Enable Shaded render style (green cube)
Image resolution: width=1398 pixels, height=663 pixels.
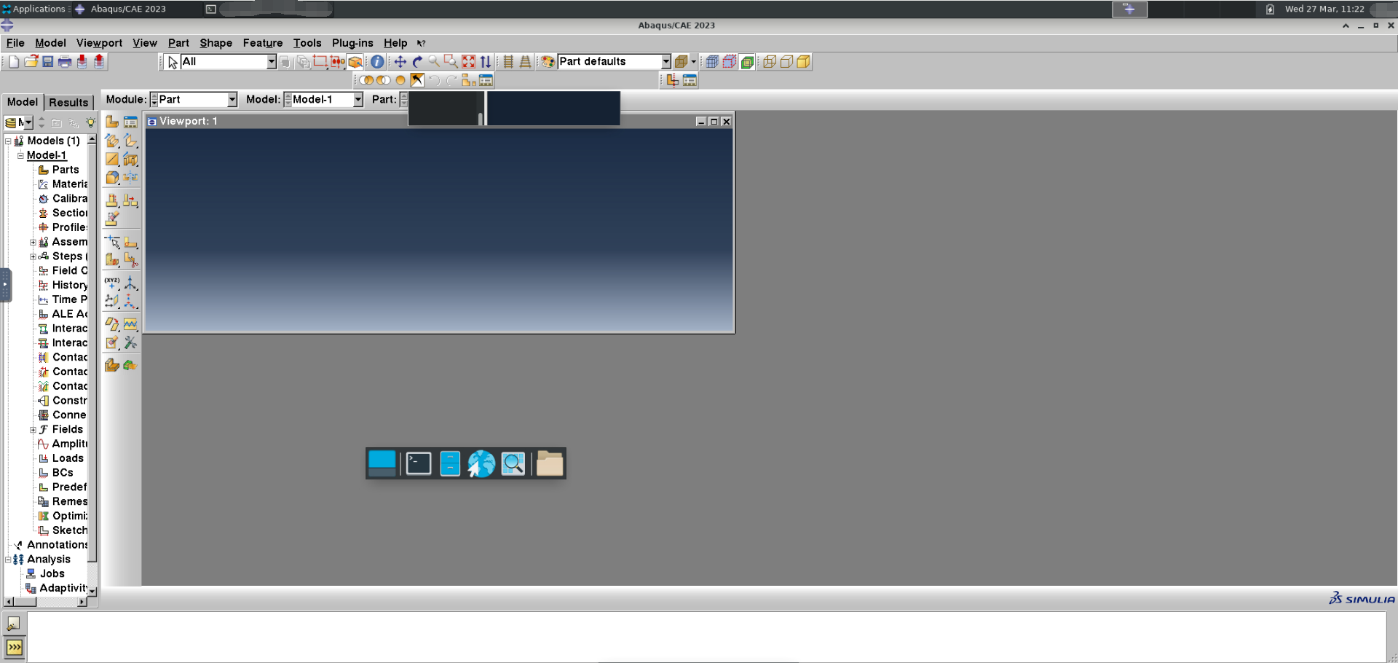click(x=747, y=62)
